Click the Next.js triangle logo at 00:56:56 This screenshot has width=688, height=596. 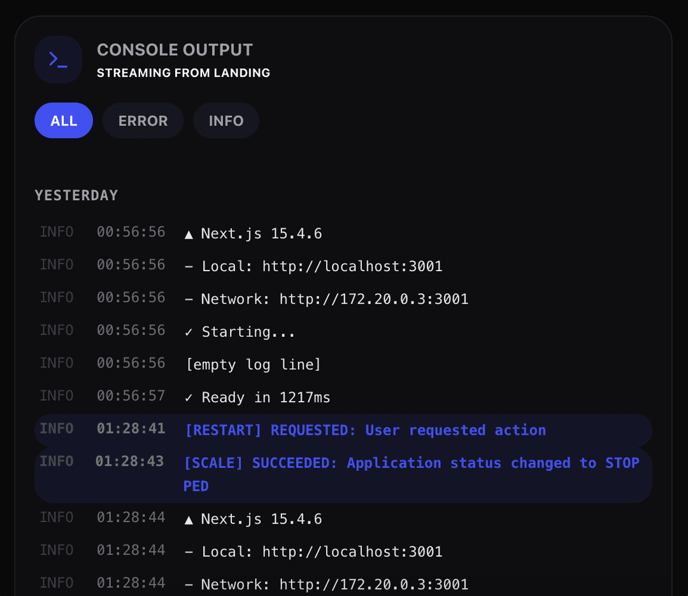[189, 234]
